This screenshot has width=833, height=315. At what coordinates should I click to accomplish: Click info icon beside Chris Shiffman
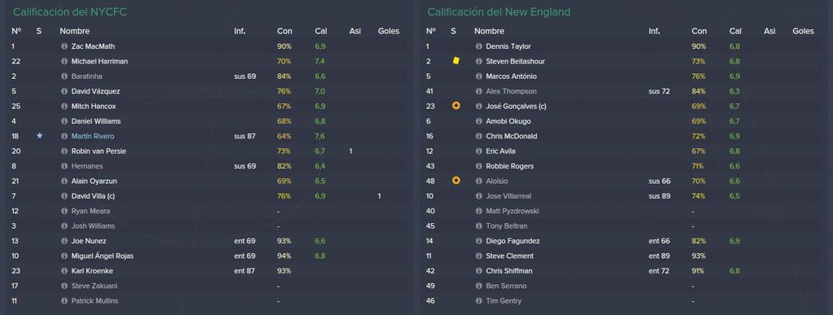pos(479,271)
